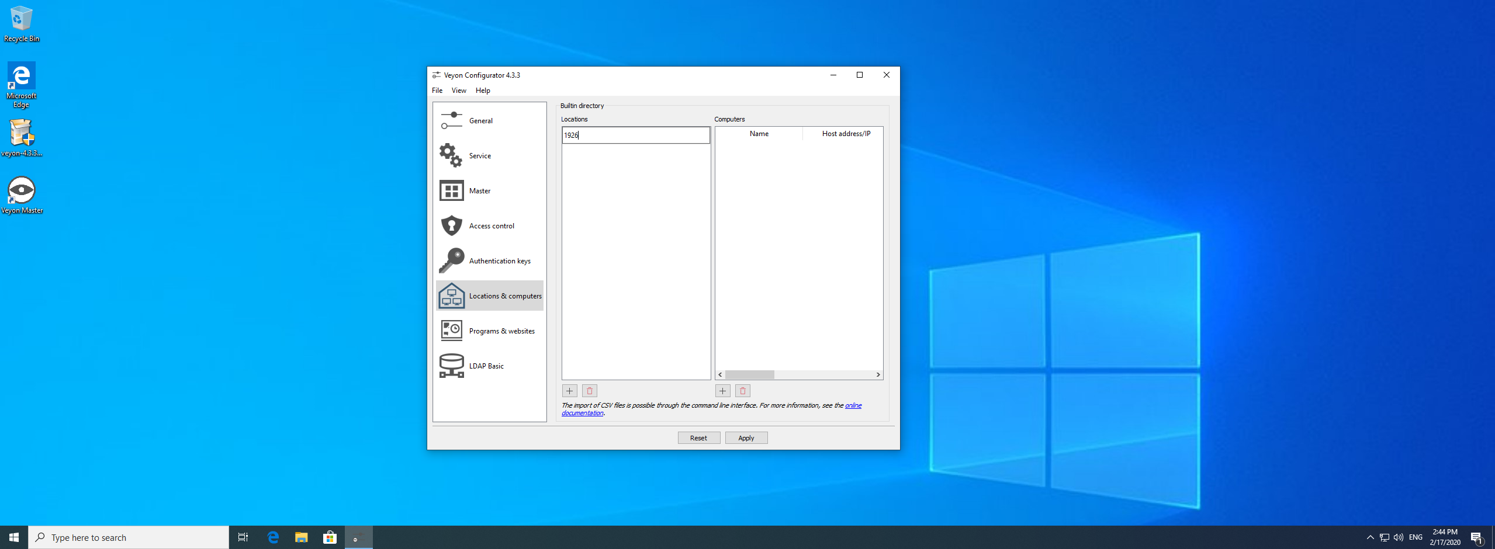This screenshot has width=1495, height=549.
Task: Click the left scroll arrow in Computers list
Action: click(720, 374)
